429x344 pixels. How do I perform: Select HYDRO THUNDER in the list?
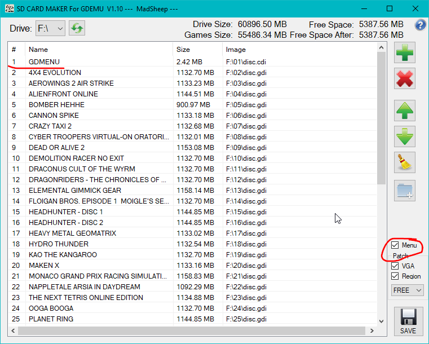[192, 244]
